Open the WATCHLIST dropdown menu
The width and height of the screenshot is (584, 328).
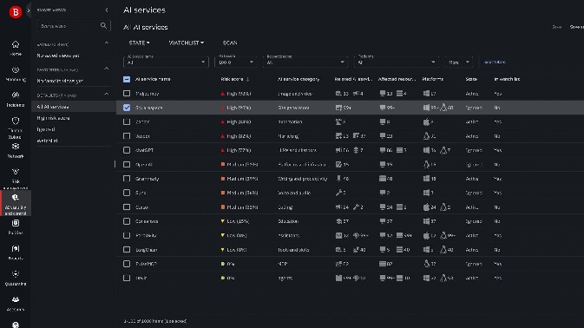click(187, 43)
